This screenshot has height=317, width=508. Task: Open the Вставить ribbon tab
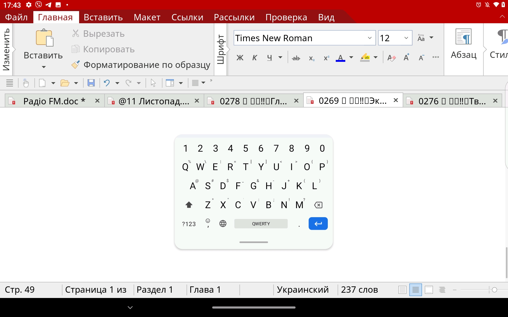103,17
